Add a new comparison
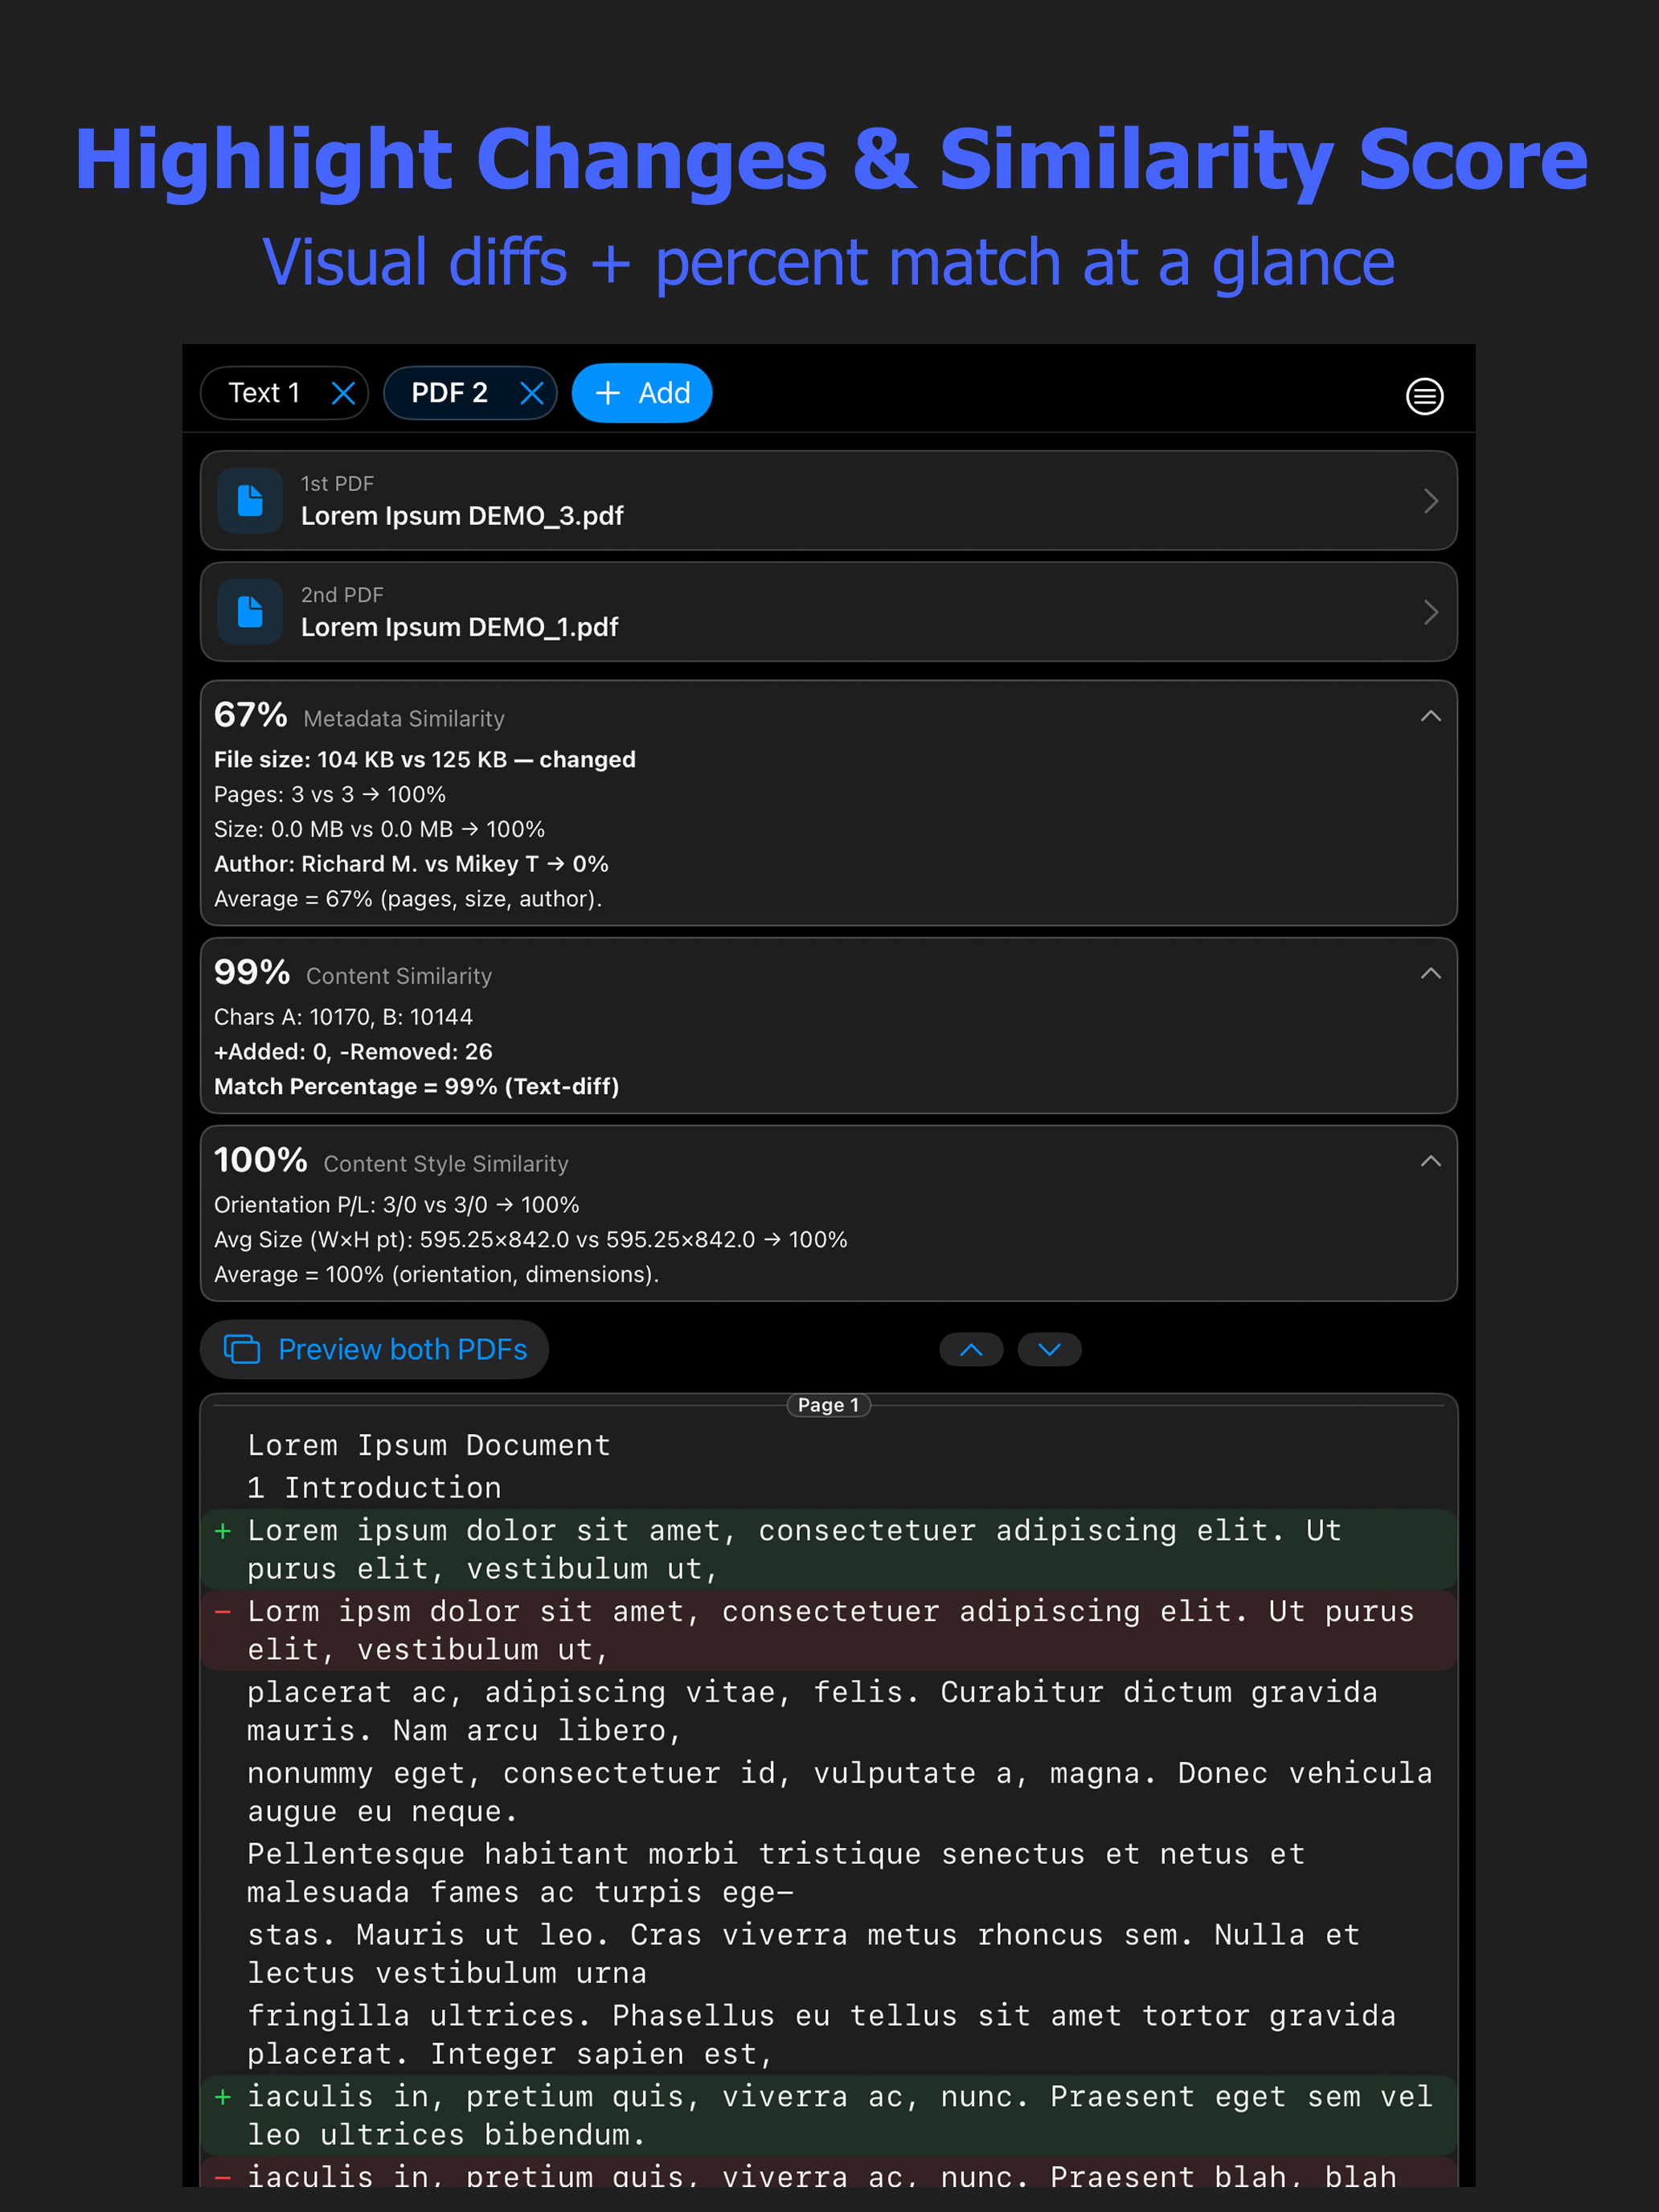Screen dimensions: 1659x2212 pyautogui.click(x=642, y=393)
